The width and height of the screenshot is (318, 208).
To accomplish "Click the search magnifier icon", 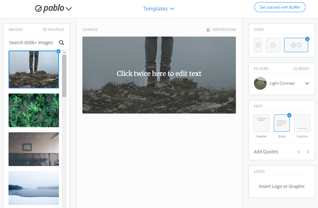I will pos(61,43).
